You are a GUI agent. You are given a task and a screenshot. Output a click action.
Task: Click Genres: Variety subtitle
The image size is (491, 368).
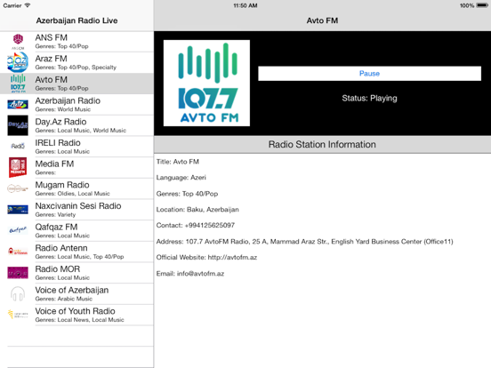(55, 215)
